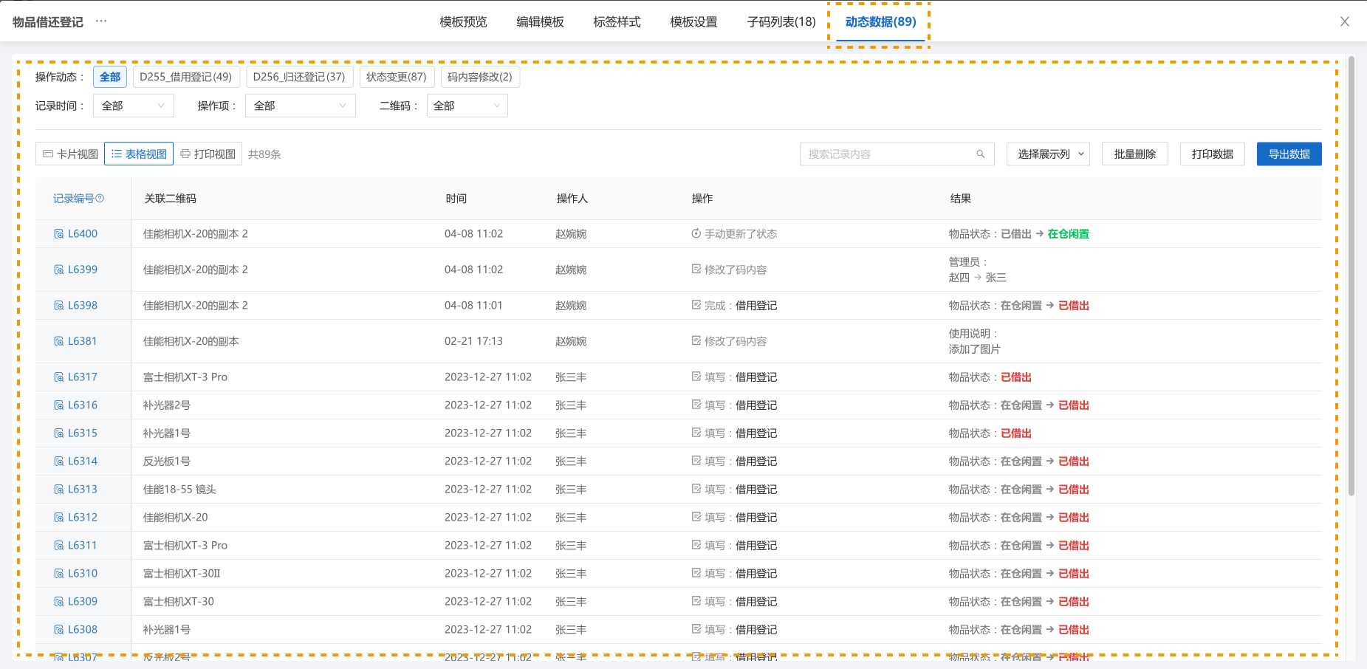Select the 全部 filter for 操作动态
The width and height of the screenshot is (1367, 669).
110,77
